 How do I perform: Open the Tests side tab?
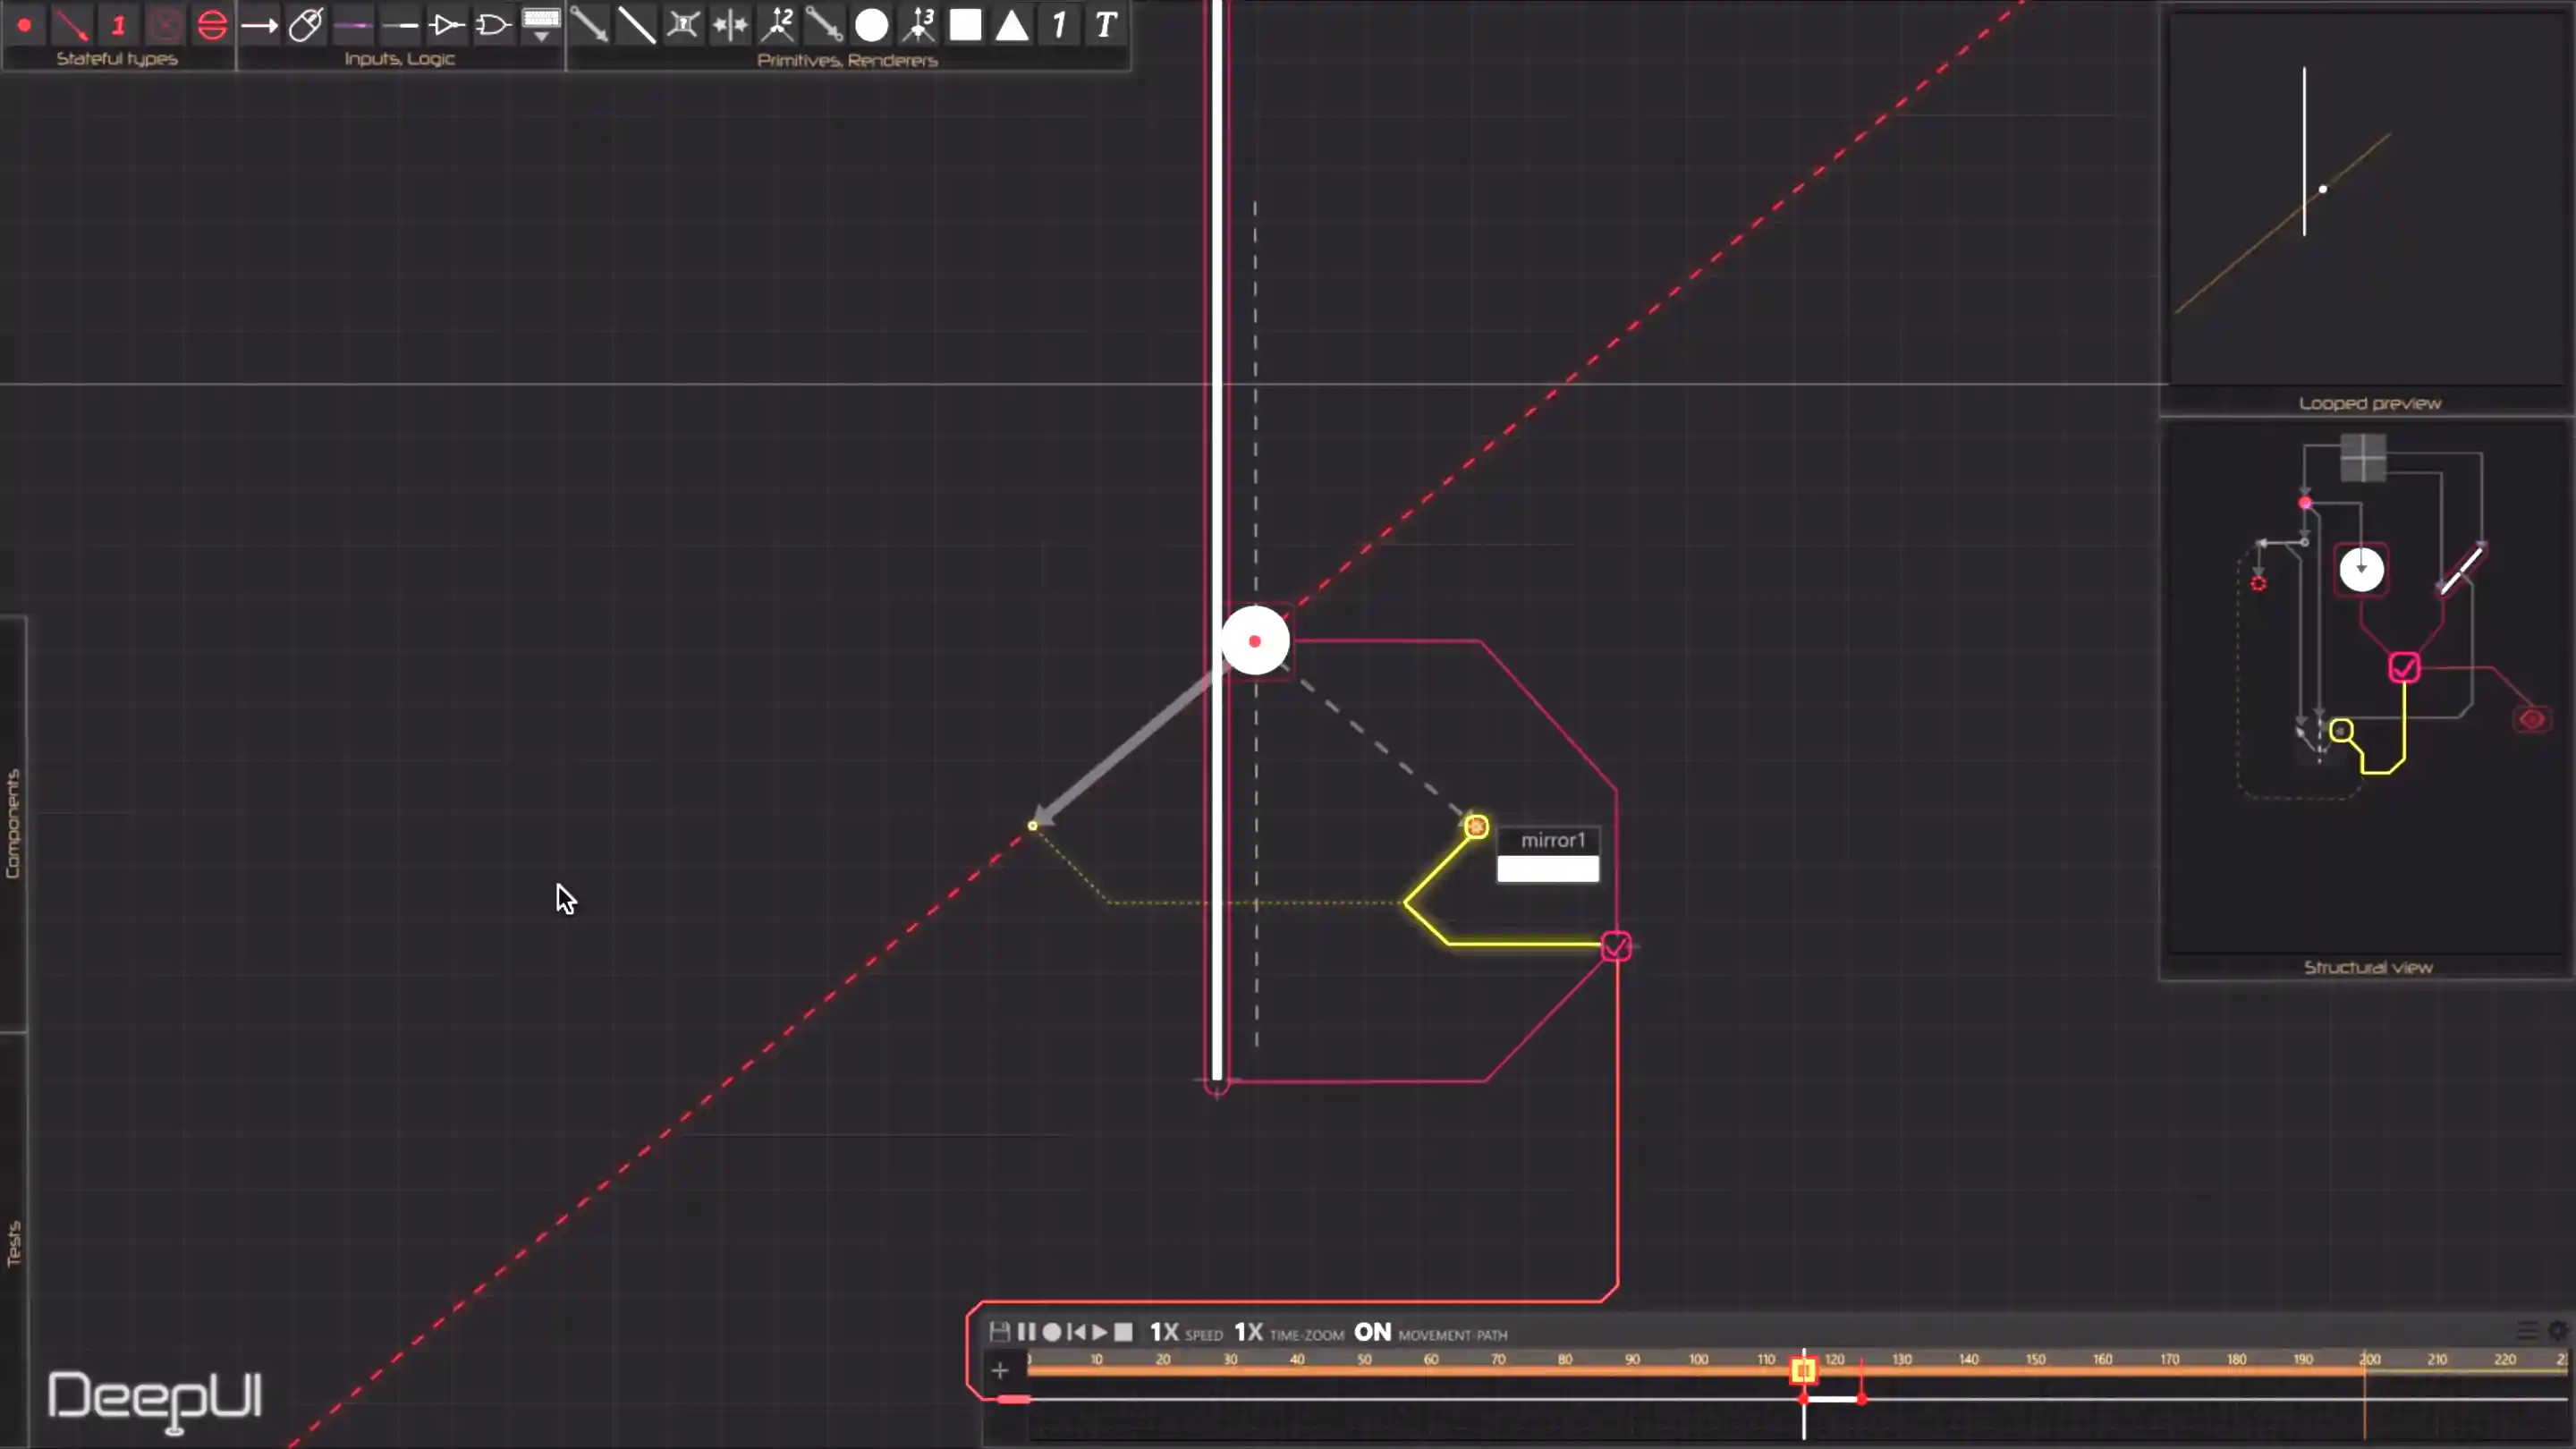click(13, 1243)
